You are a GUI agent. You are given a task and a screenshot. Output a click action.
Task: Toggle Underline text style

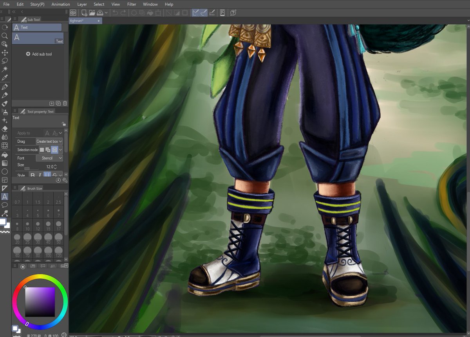coord(47,175)
